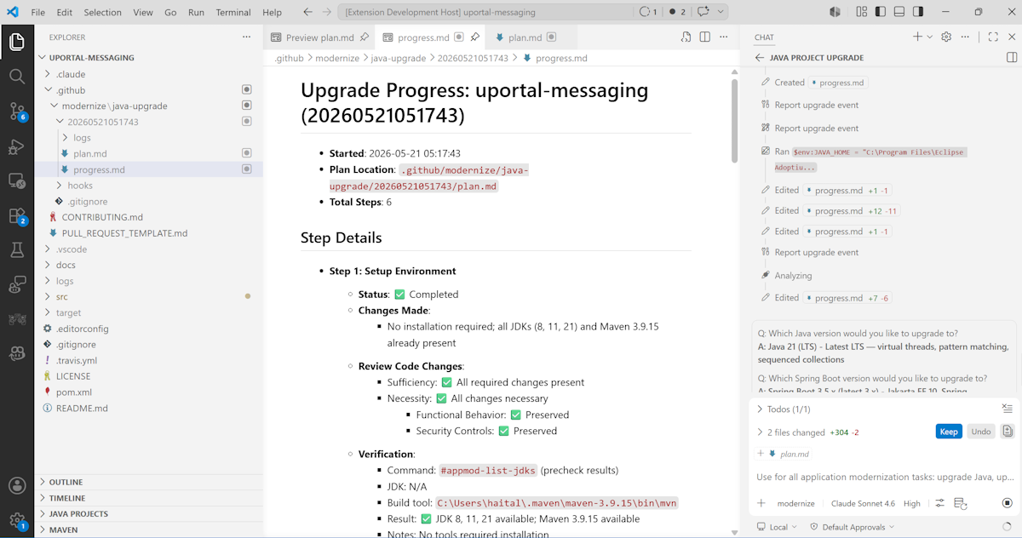Click the open changes icon in editor toolbar
1022x538 pixels.
point(686,37)
